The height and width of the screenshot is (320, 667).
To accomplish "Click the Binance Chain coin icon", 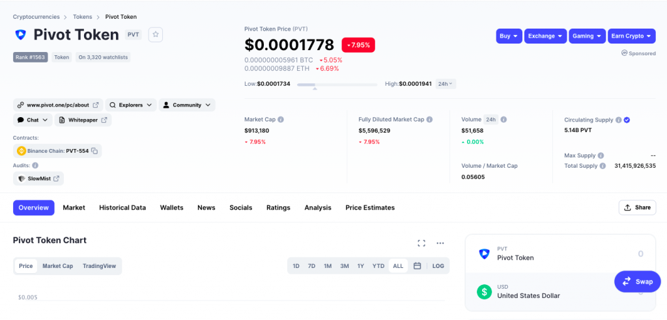I will [x=21, y=150].
